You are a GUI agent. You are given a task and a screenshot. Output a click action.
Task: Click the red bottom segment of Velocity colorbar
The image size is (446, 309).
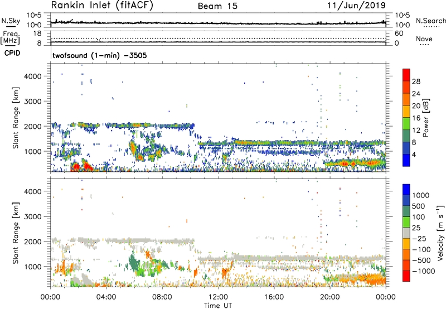(x=406, y=276)
